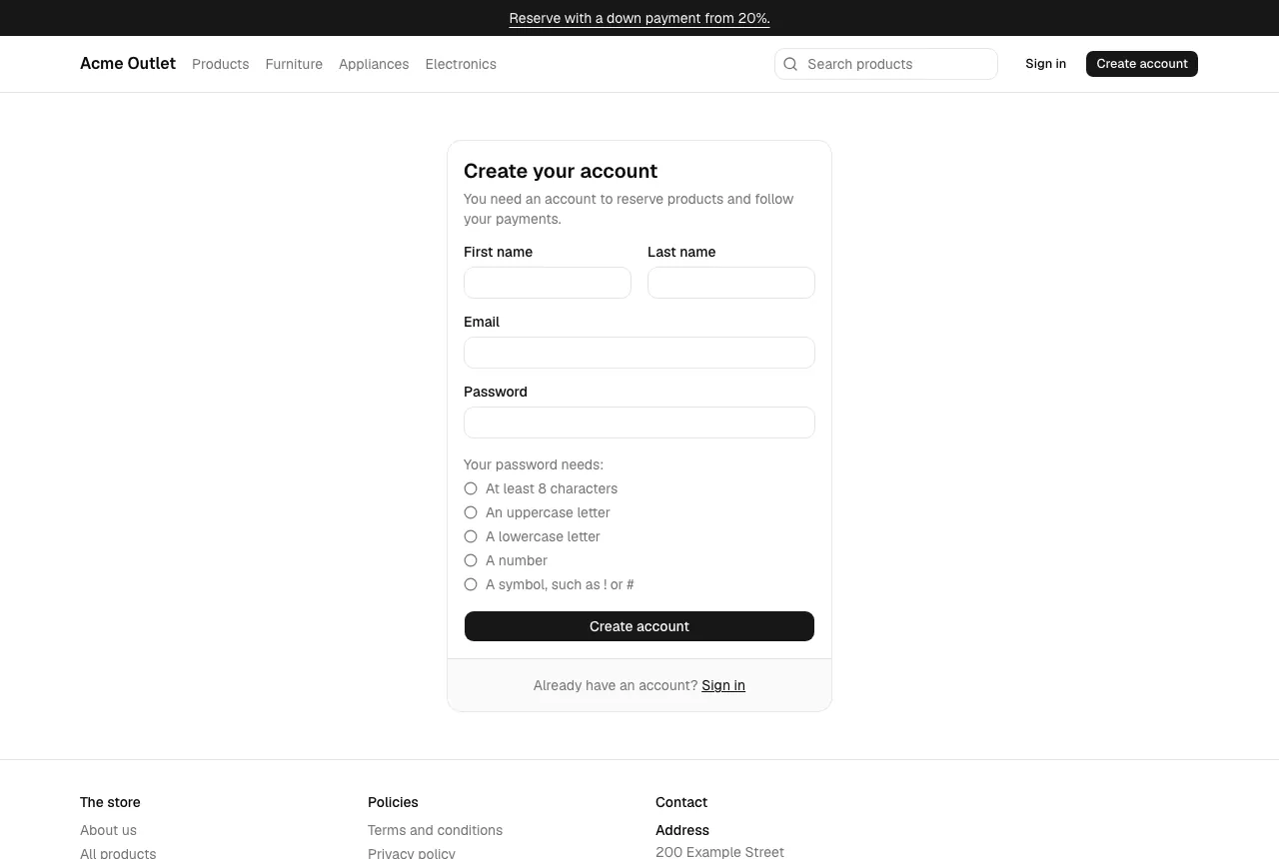Click the 'The store' footer heading
Viewport: 1279px width, 859px height.
click(110, 802)
